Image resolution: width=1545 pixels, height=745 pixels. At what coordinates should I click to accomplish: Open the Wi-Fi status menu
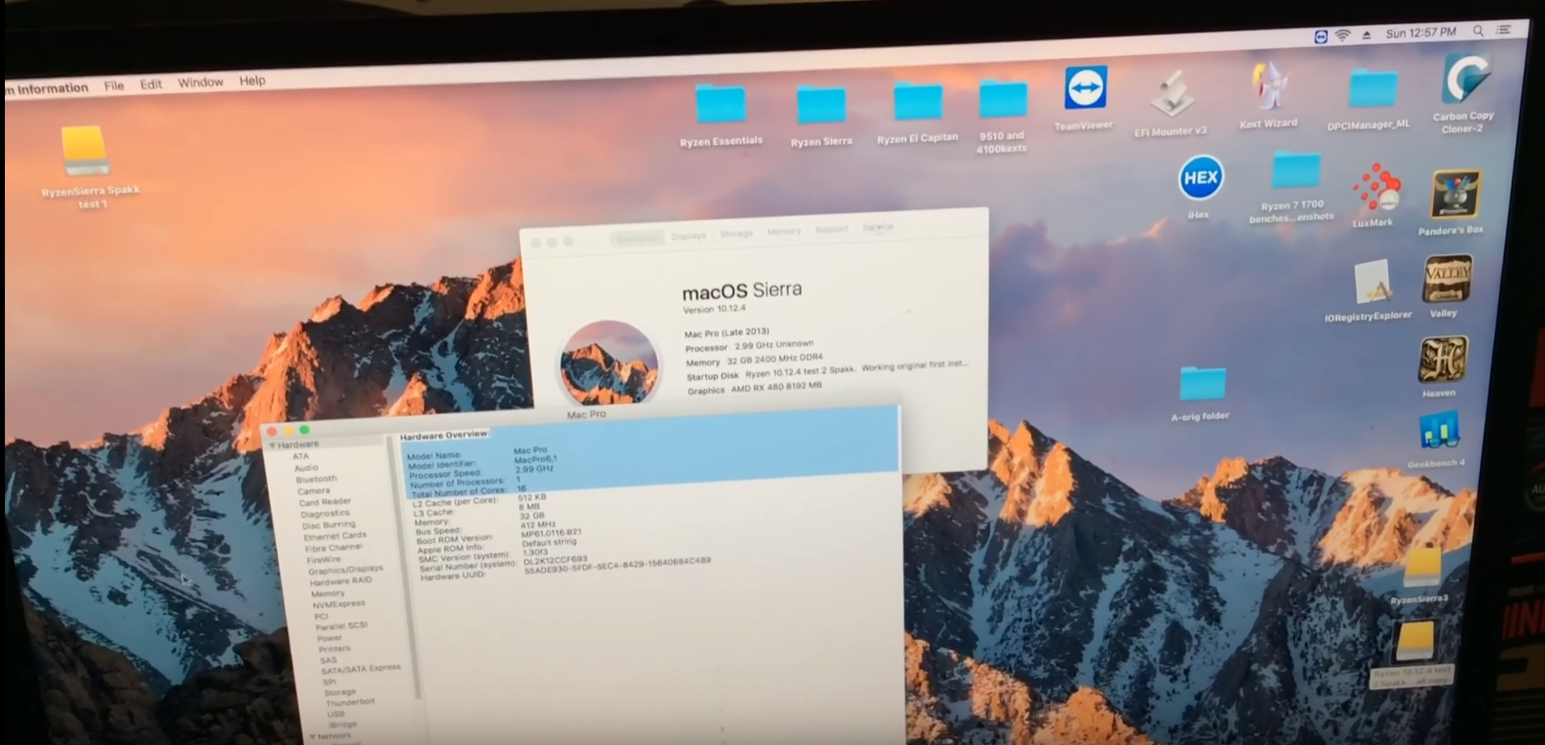1343,36
